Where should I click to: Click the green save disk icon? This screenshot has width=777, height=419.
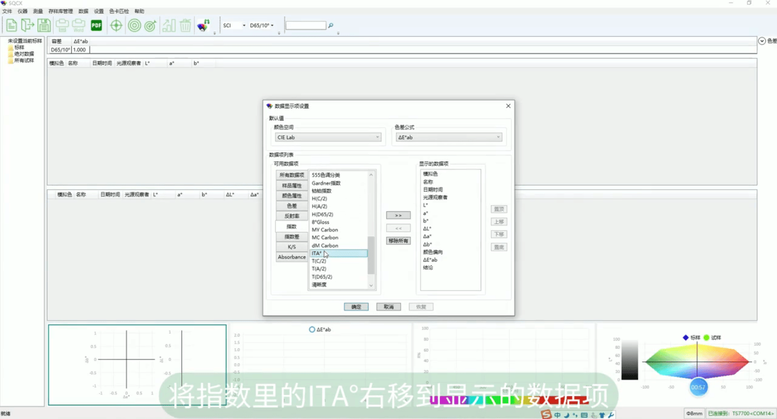pos(44,25)
